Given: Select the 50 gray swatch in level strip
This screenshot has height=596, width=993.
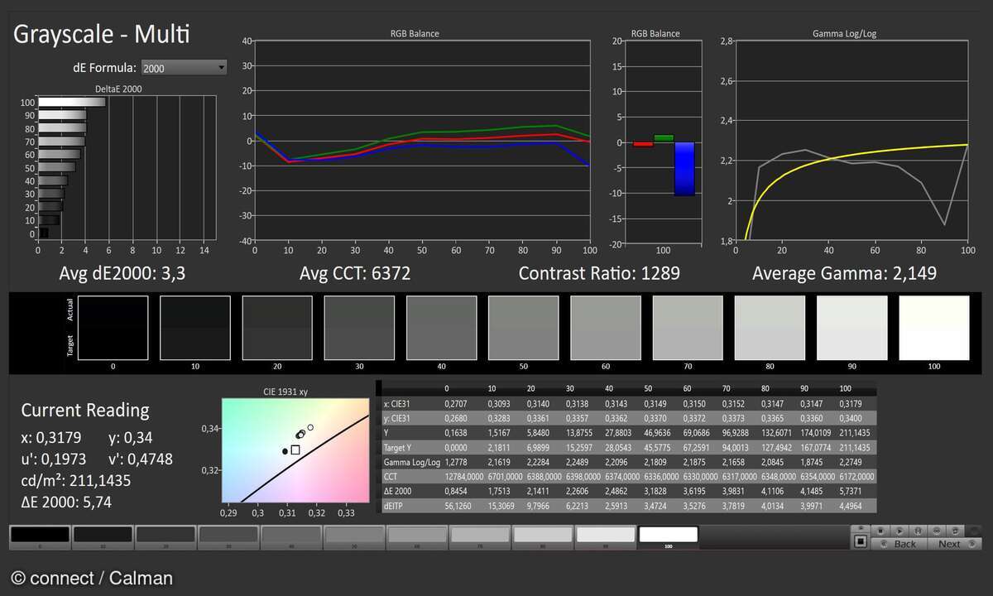Looking at the screenshot, I should [x=353, y=536].
